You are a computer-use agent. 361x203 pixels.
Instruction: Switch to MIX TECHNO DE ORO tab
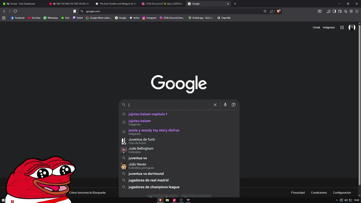69,4
